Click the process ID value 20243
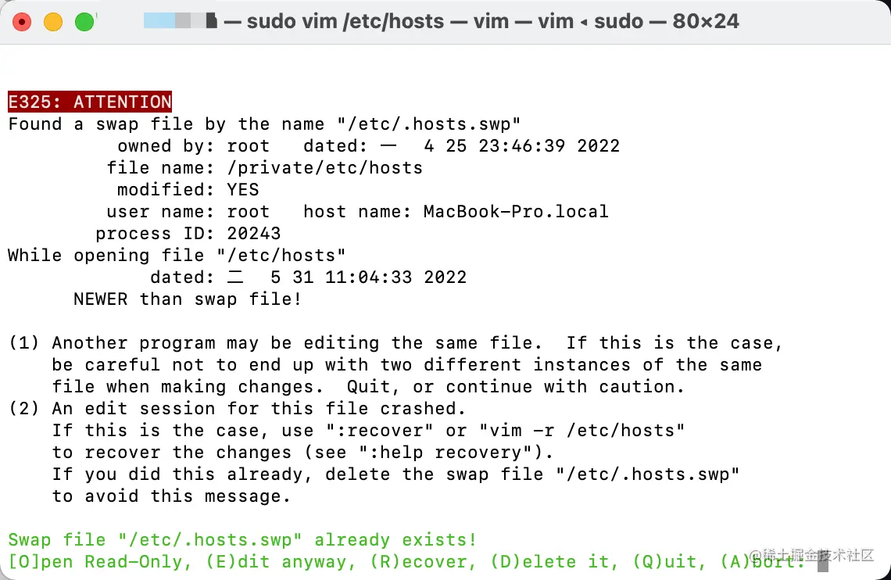 click(253, 234)
